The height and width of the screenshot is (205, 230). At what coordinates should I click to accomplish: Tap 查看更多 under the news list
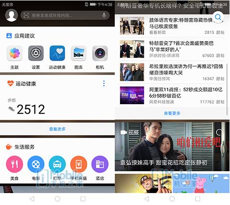172,113
